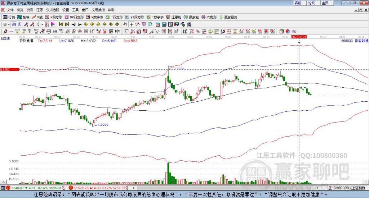The height and width of the screenshot is (198, 369).
Task: Select the Gann fan lines tool
Action: (x=133, y=31)
